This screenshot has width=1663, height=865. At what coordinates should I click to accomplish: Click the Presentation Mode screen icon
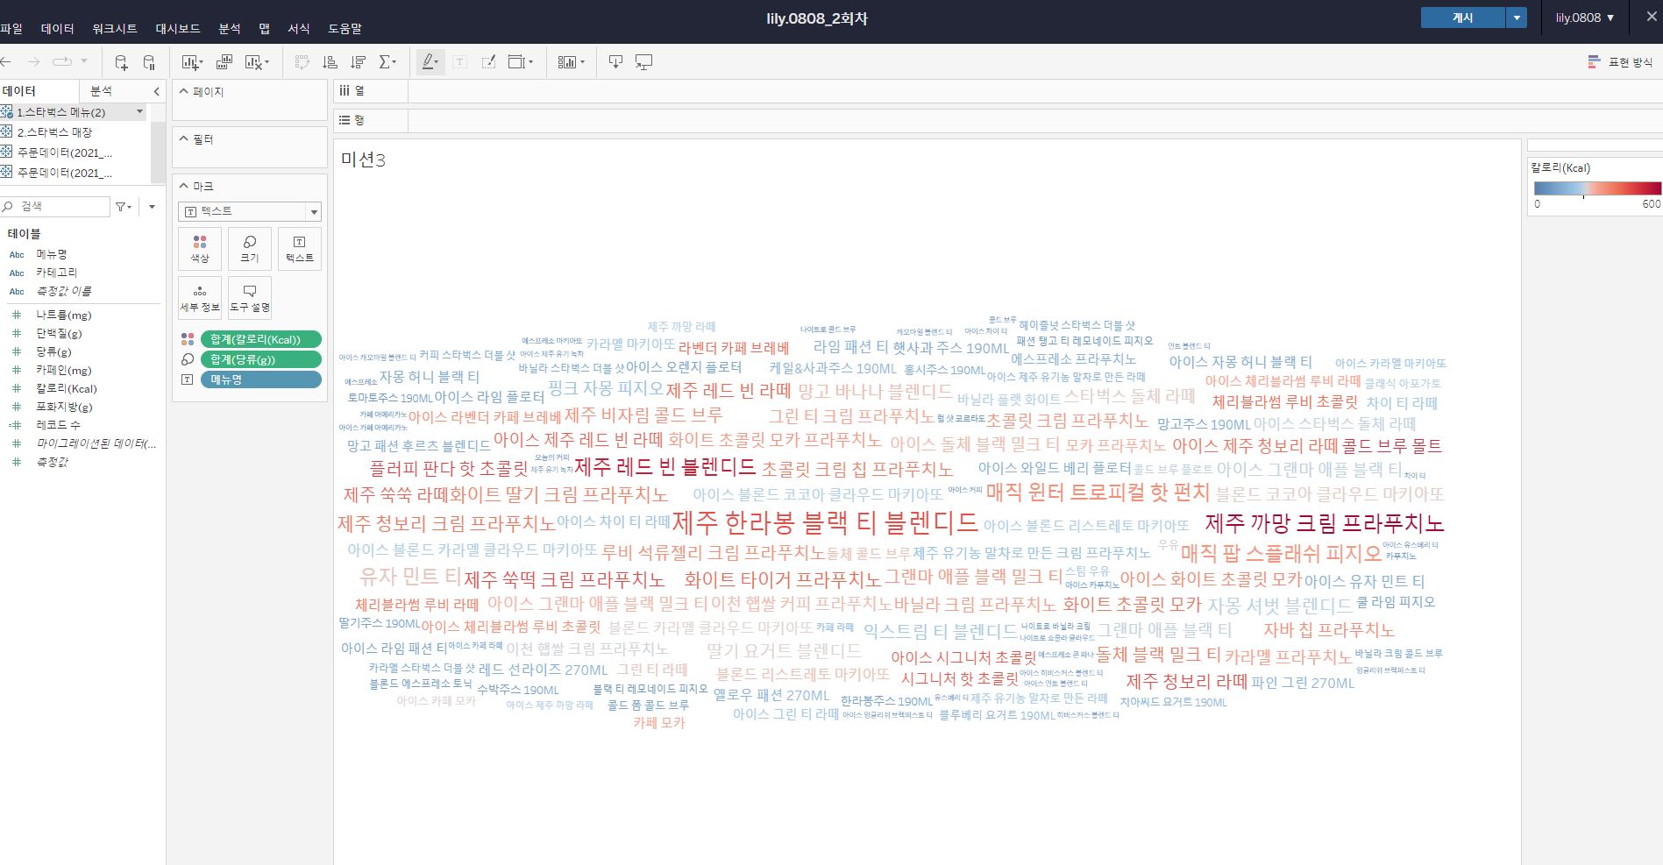pyautogui.click(x=644, y=62)
